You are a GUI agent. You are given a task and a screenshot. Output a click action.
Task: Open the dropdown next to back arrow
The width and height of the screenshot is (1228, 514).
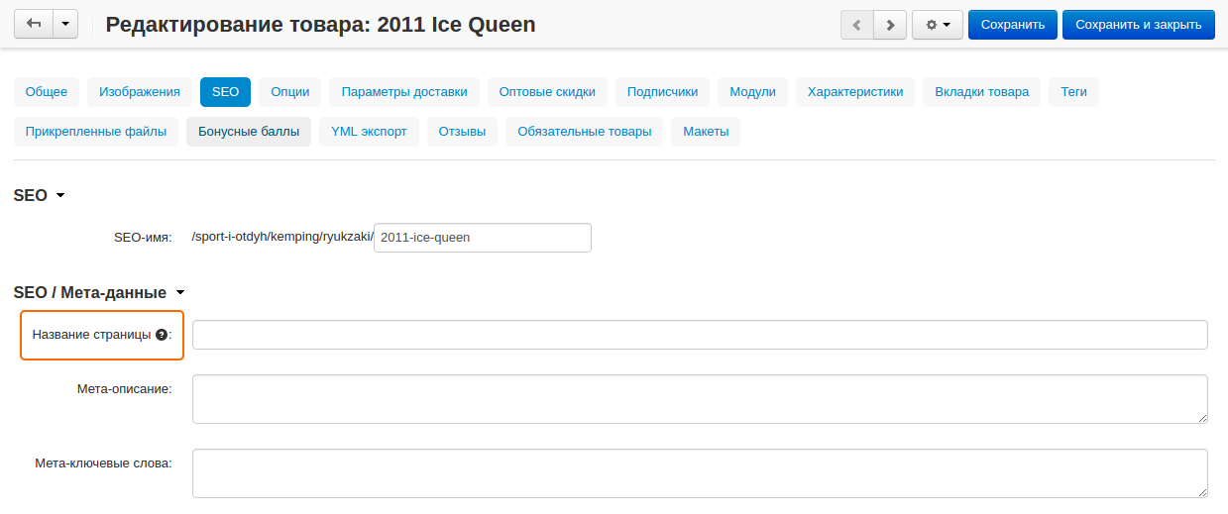tap(65, 25)
